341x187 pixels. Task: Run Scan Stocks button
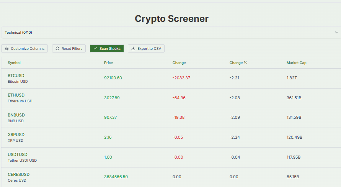(x=107, y=49)
